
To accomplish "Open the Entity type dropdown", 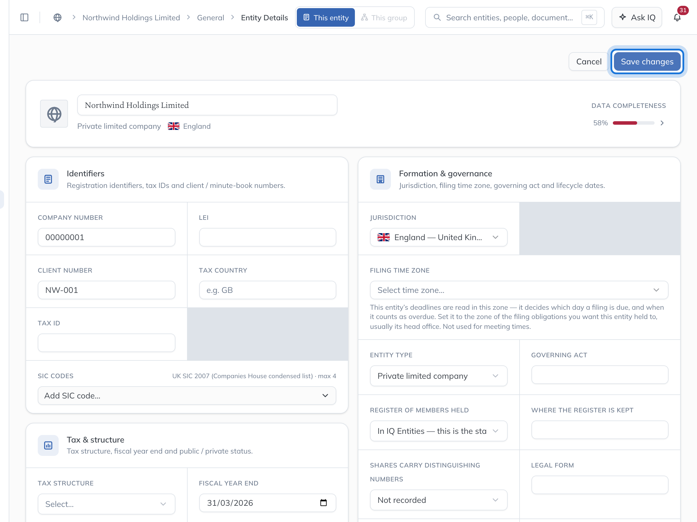I will (439, 376).
